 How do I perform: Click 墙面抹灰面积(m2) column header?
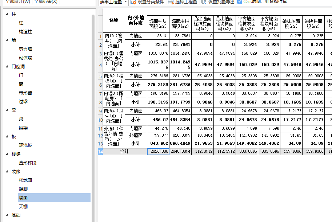[158, 24]
